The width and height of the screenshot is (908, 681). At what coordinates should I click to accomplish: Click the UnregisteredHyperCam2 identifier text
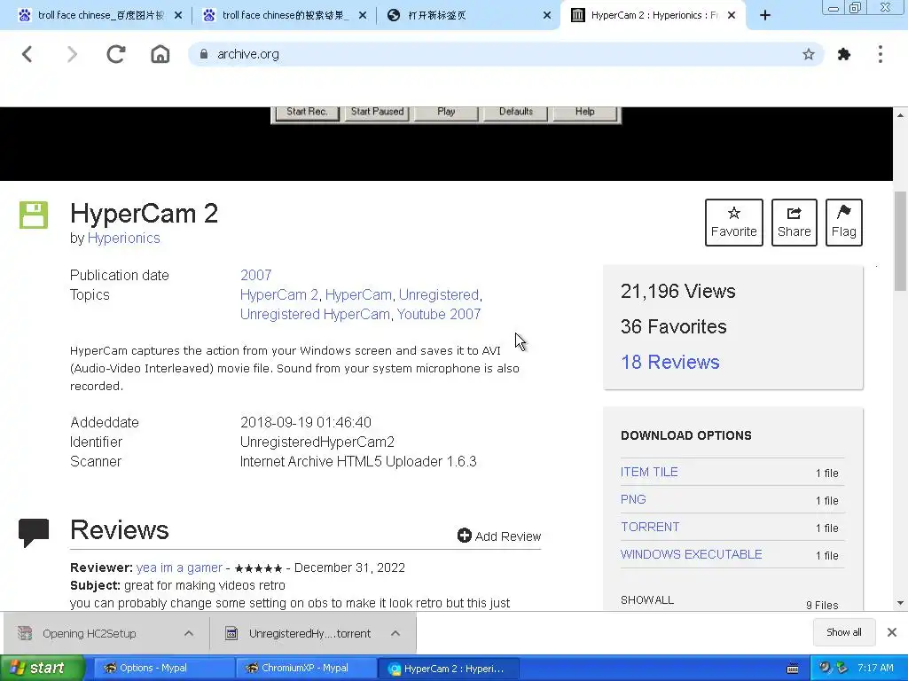(317, 442)
